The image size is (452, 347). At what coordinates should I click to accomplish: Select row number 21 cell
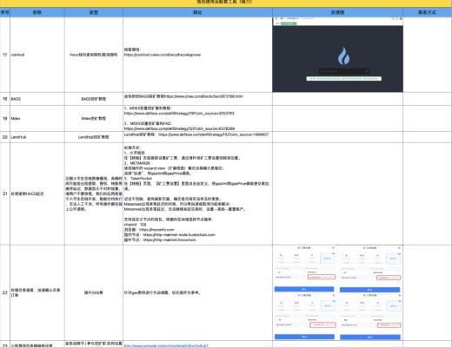(5, 193)
